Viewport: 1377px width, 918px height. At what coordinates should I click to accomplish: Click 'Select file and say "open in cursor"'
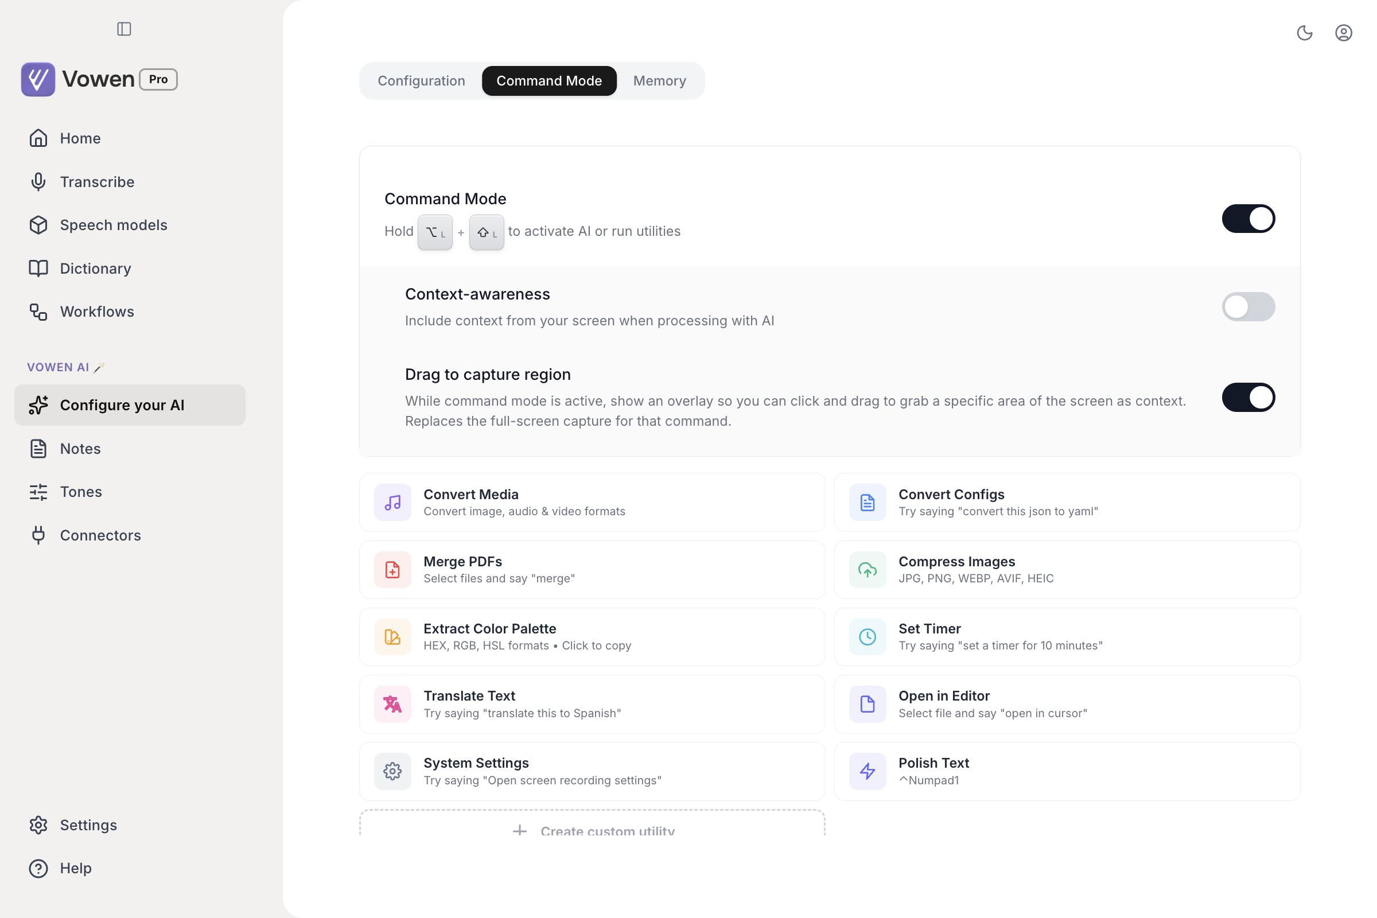coord(993,713)
